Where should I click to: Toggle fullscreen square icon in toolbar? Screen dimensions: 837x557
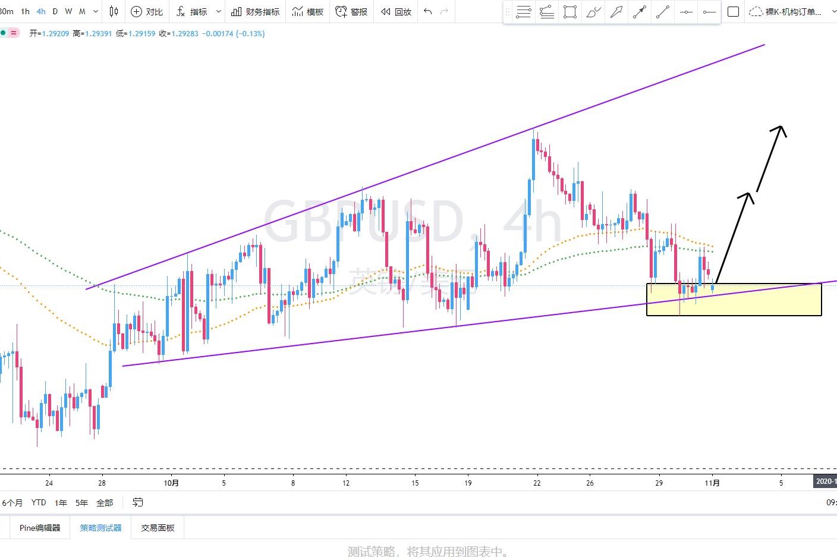point(733,12)
